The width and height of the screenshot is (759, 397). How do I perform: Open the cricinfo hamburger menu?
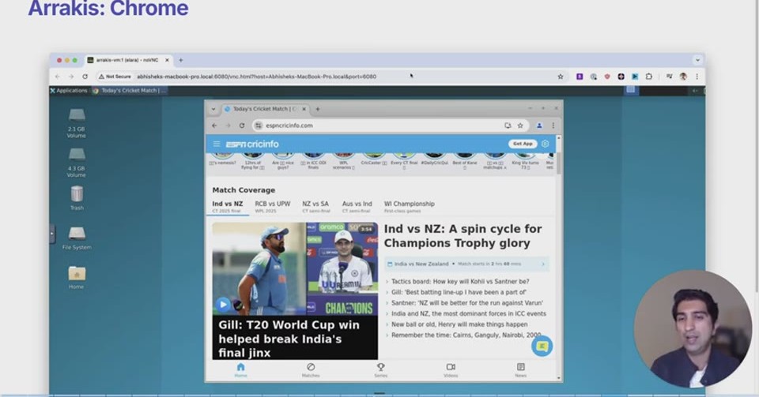217,144
